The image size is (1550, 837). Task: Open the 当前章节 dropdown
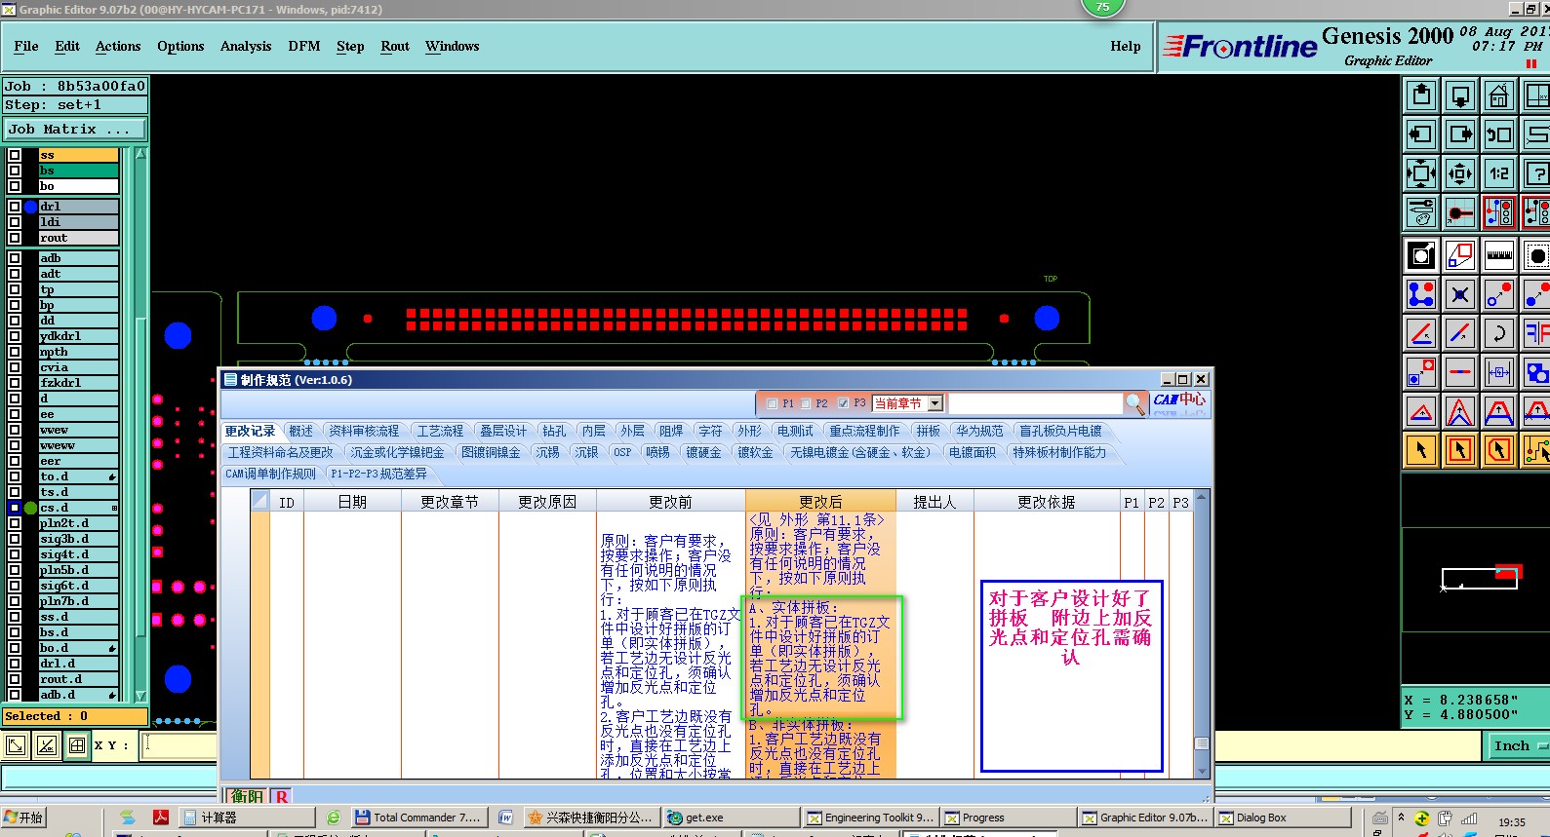click(x=934, y=403)
